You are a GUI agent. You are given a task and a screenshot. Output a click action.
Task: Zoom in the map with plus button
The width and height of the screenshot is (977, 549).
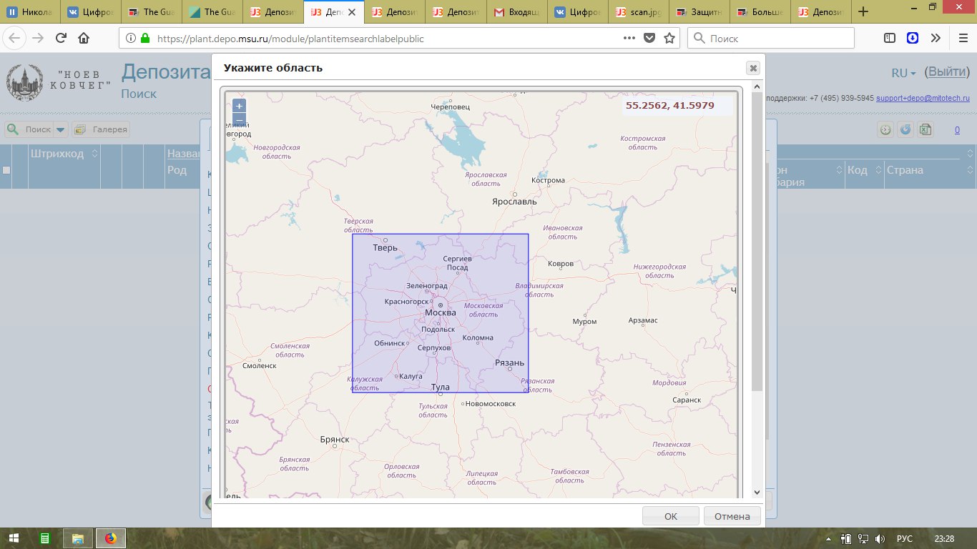pyautogui.click(x=239, y=106)
